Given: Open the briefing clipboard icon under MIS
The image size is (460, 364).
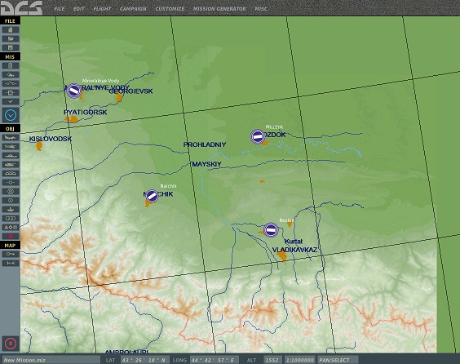Looking at the screenshot, I should [11, 65].
